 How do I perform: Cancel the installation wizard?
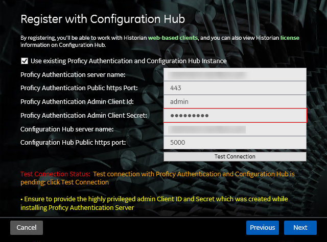(x=27, y=228)
